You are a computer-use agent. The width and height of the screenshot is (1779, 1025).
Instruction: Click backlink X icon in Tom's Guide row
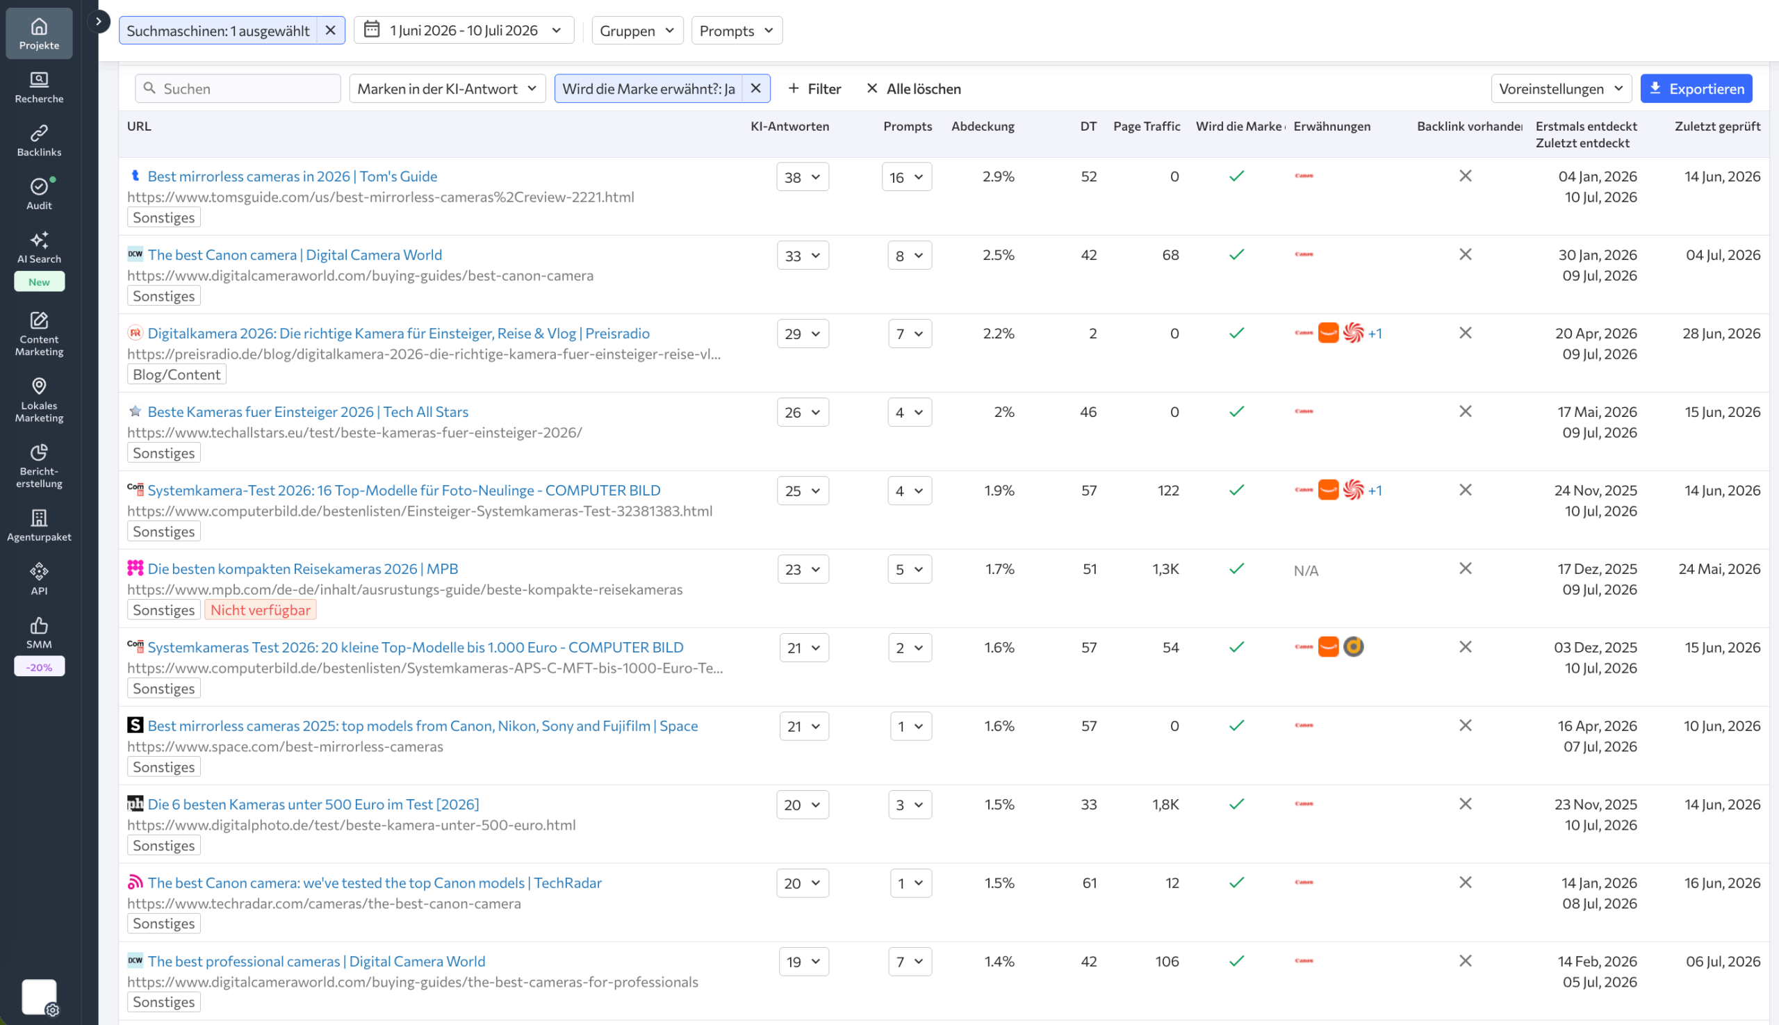pyautogui.click(x=1465, y=176)
